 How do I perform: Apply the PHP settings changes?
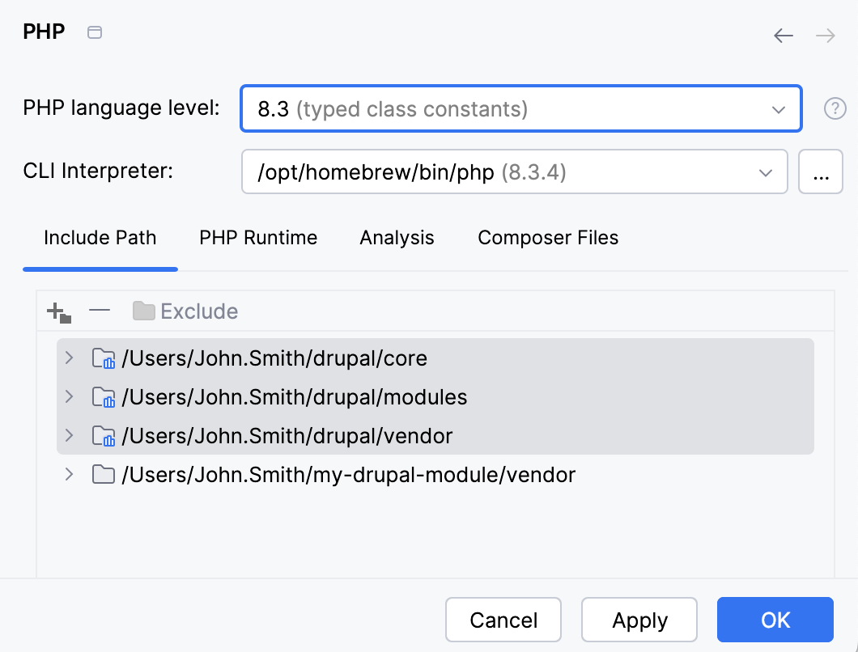tap(639, 620)
